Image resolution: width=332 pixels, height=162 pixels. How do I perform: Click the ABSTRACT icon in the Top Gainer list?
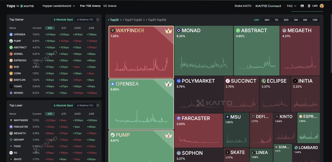[11, 47]
